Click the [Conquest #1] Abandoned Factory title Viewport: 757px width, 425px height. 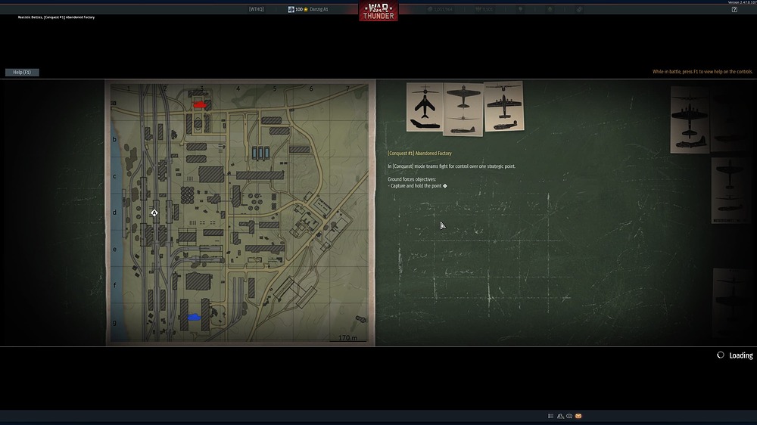point(419,153)
